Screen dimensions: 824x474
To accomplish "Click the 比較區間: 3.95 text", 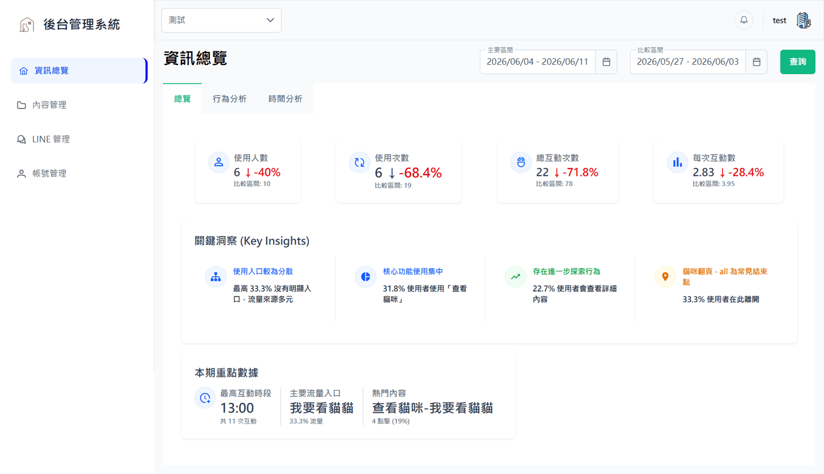I will tap(713, 184).
